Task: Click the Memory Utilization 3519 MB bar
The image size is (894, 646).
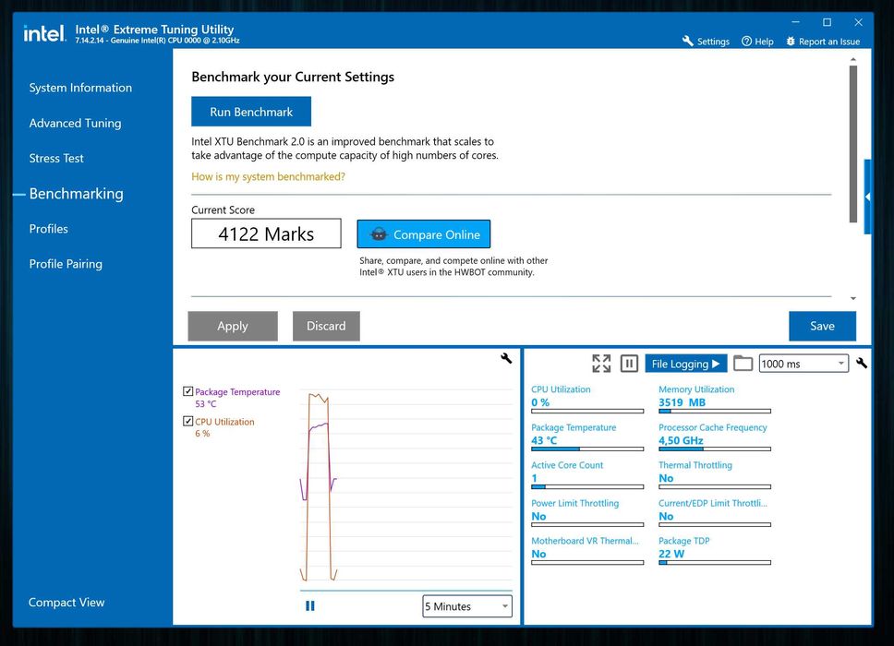Action: click(x=715, y=412)
